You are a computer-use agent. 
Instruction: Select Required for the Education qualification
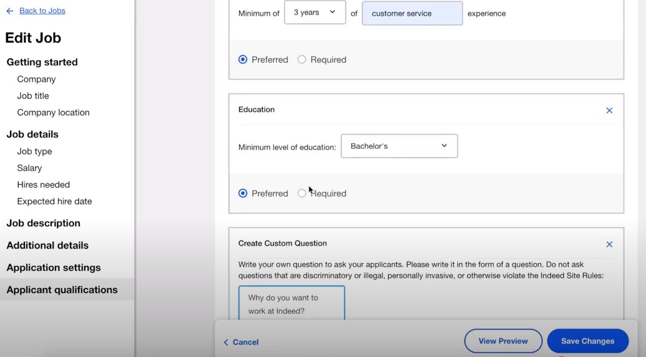click(302, 194)
